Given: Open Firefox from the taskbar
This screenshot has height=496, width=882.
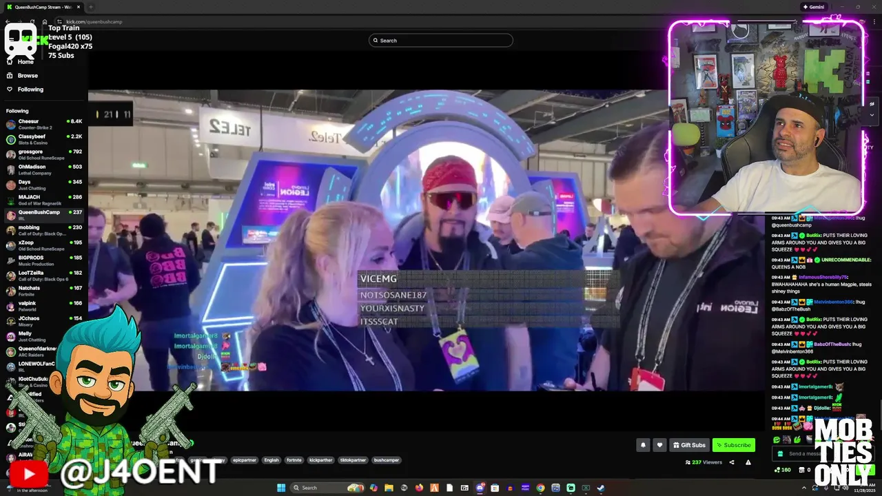Looking at the screenshot, I should click(x=419, y=488).
